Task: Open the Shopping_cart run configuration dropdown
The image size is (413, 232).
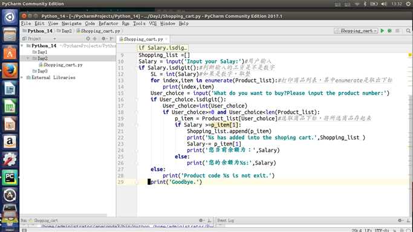Action: click(356, 31)
